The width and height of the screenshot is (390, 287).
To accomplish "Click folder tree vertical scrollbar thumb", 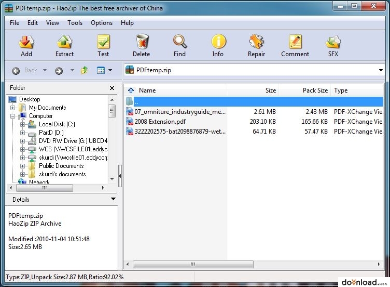I will click(x=112, y=111).
